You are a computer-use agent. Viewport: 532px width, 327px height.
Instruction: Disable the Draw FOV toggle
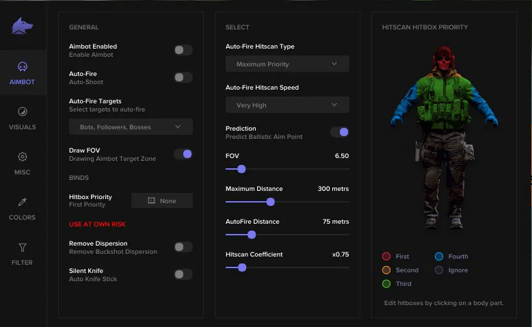(x=183, y=154)
